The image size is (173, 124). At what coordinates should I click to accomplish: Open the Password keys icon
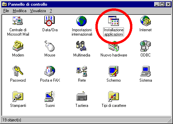point(18,71)
